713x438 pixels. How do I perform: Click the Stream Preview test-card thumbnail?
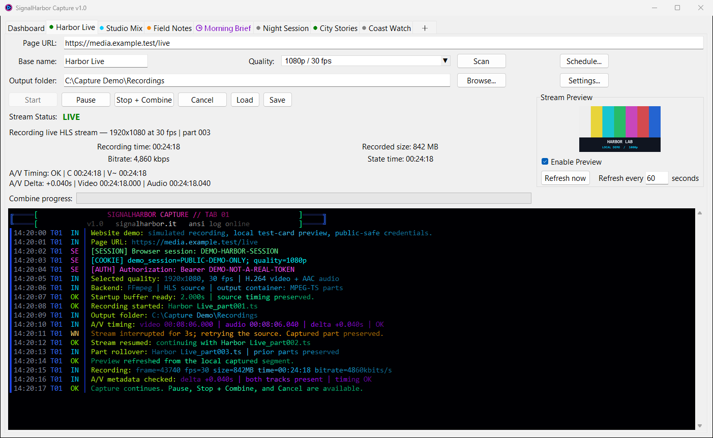pos(620,129)
